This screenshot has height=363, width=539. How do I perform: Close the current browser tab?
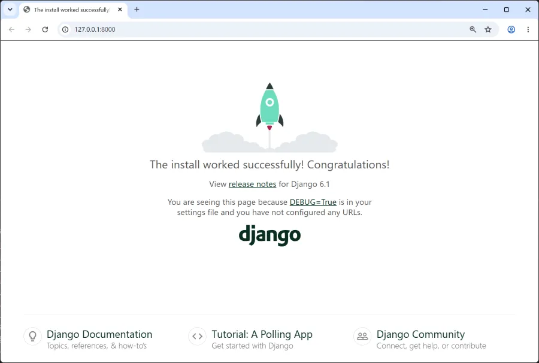coord(120,10)
